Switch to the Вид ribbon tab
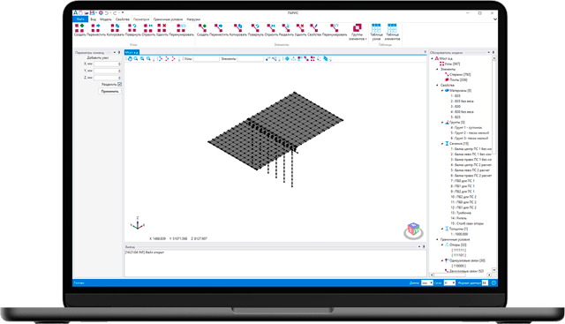Viewport: 565px width, 324px height. coord(94,19)
